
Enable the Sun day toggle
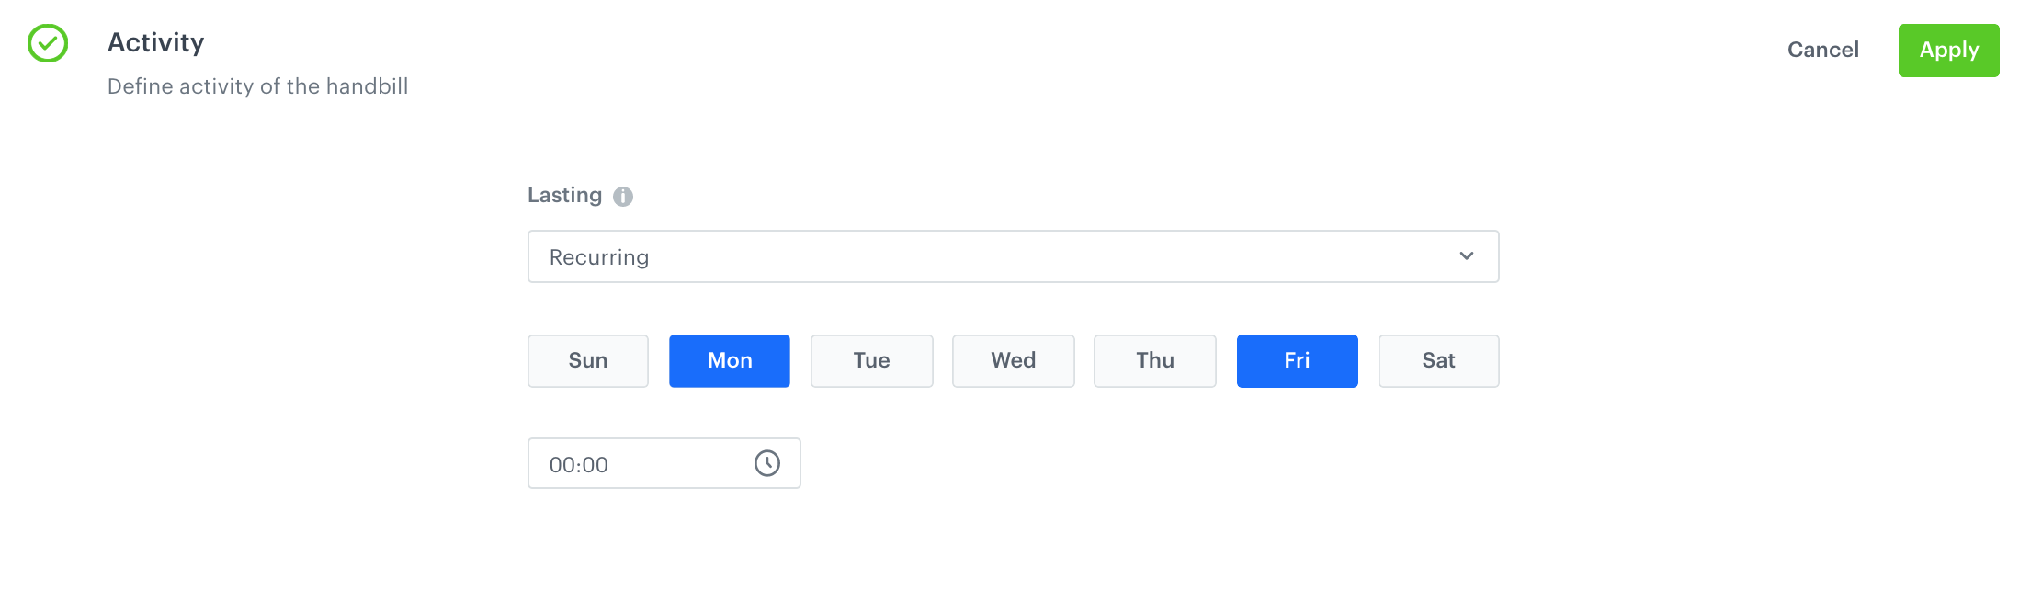point(588,361)
